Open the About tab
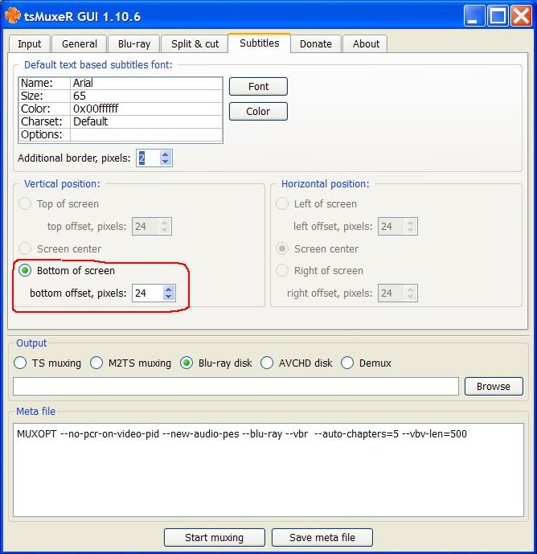The height and width of the screenshot is (554, 537). [x=366, y=43]
